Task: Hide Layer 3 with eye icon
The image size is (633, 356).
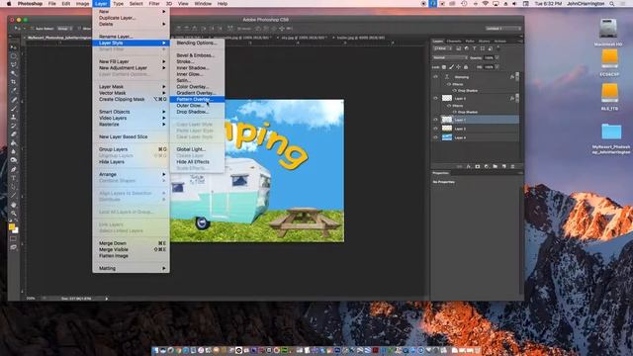Action: 435,99
